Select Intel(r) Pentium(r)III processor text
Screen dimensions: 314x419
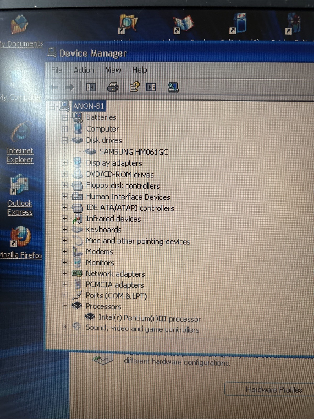[150, 318]
